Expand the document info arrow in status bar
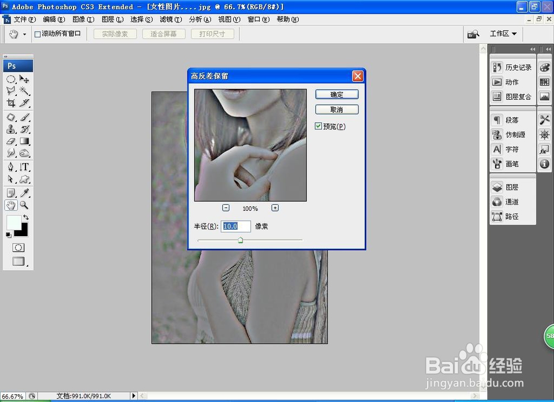554x402 pixels. [134, 396]
